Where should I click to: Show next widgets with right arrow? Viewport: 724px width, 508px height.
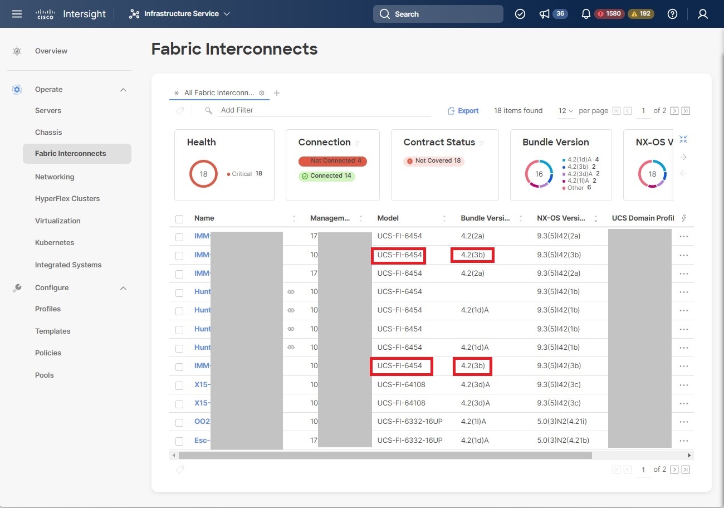pos(683,157)
